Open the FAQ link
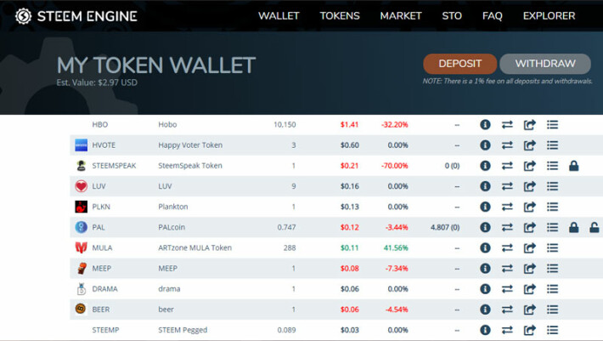The width and height of the screenshot is (603, 341). tap(492, 16)
